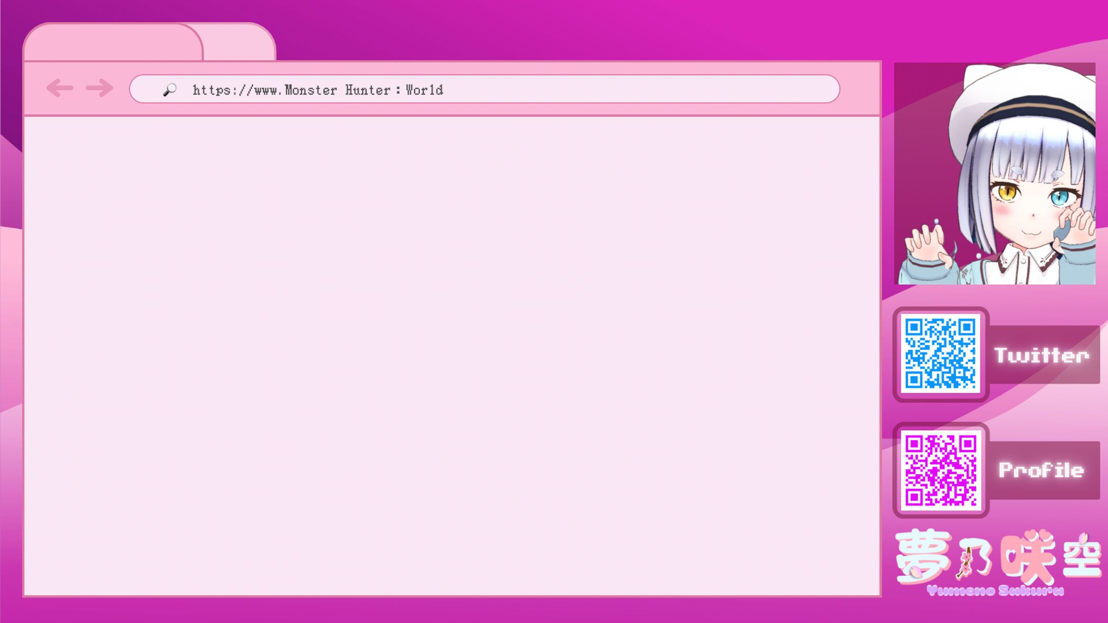The width and height of the screenshot is (1108, 623).
Task: Click the blue Twitter QR code
Action: point(940,353)
